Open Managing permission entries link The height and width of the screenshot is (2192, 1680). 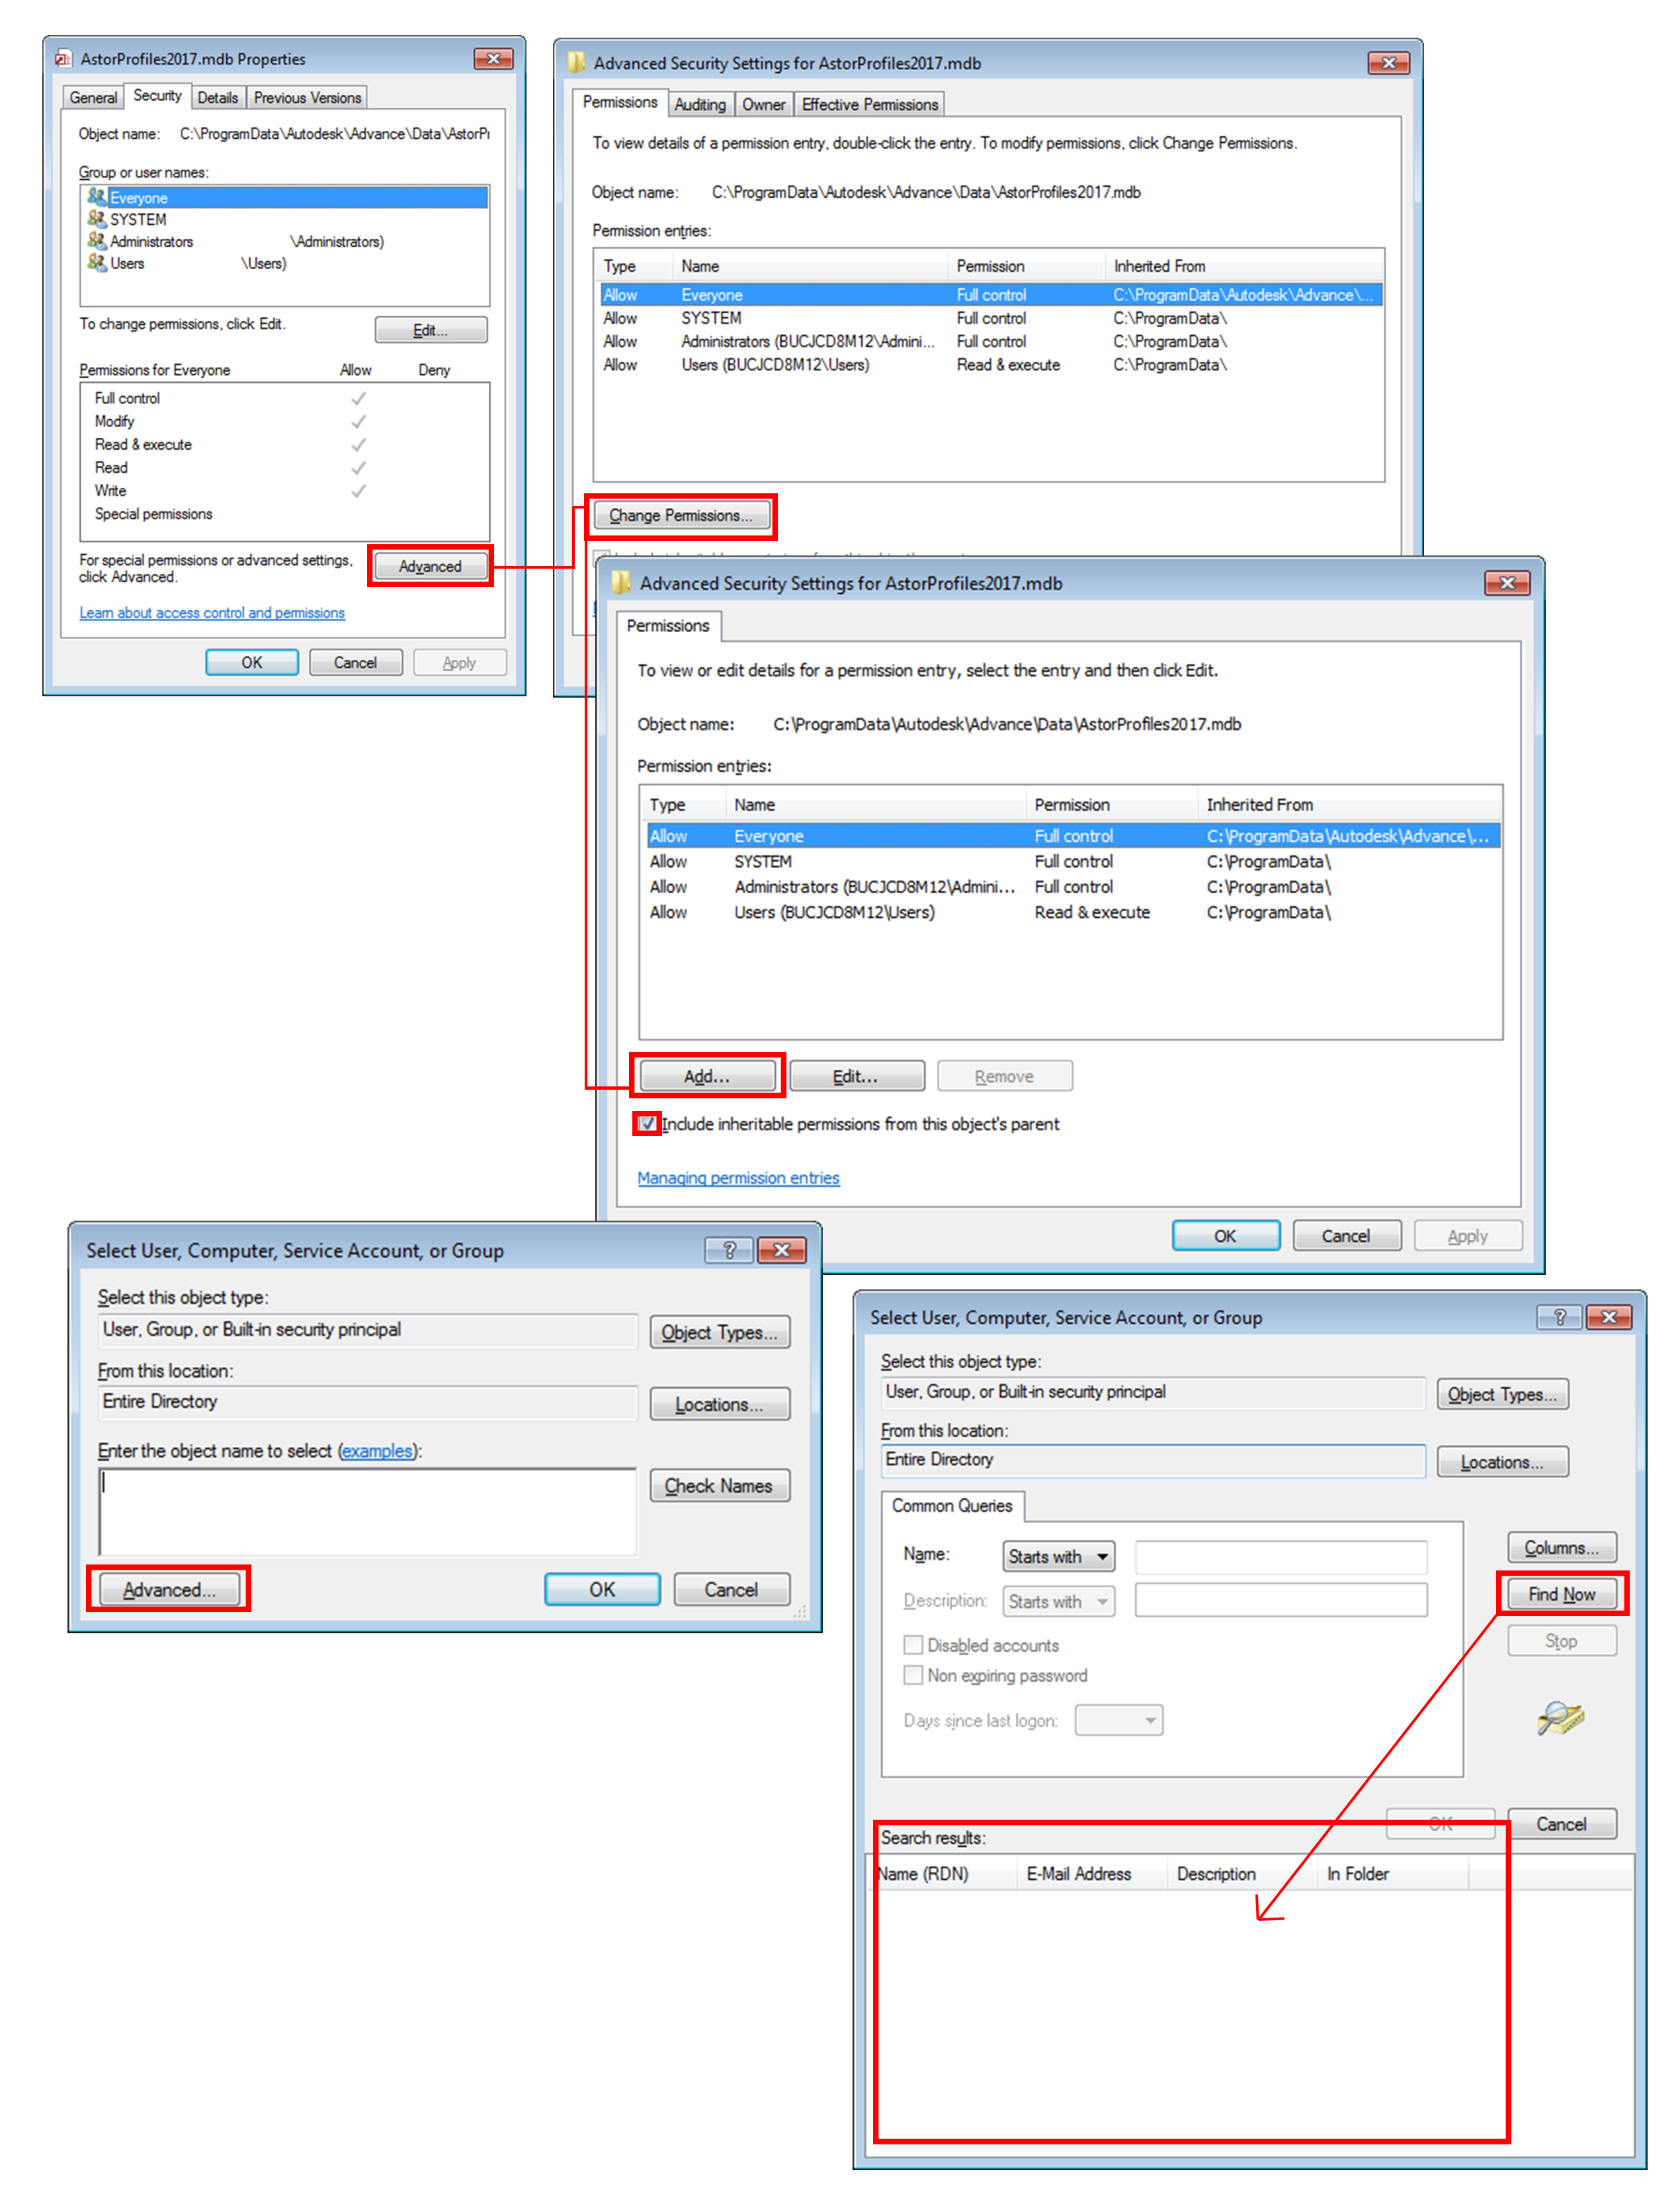(738, 1178)
